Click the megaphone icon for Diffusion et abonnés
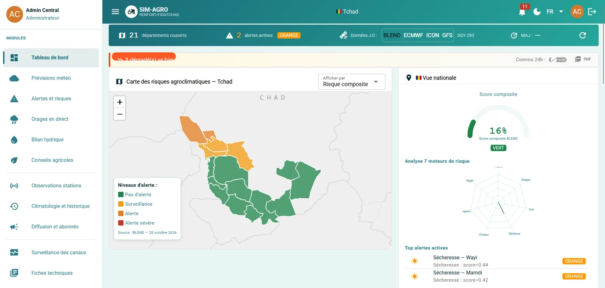This screenshot has width=605, height=288. tap(14, 227)
